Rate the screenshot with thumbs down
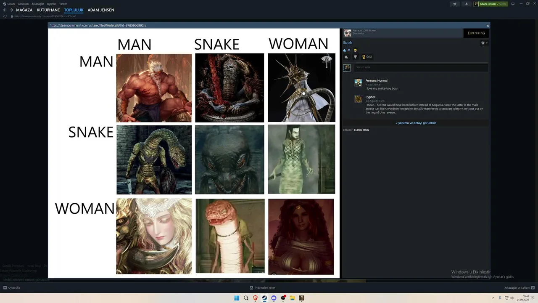538x303 pixels. 355,57
